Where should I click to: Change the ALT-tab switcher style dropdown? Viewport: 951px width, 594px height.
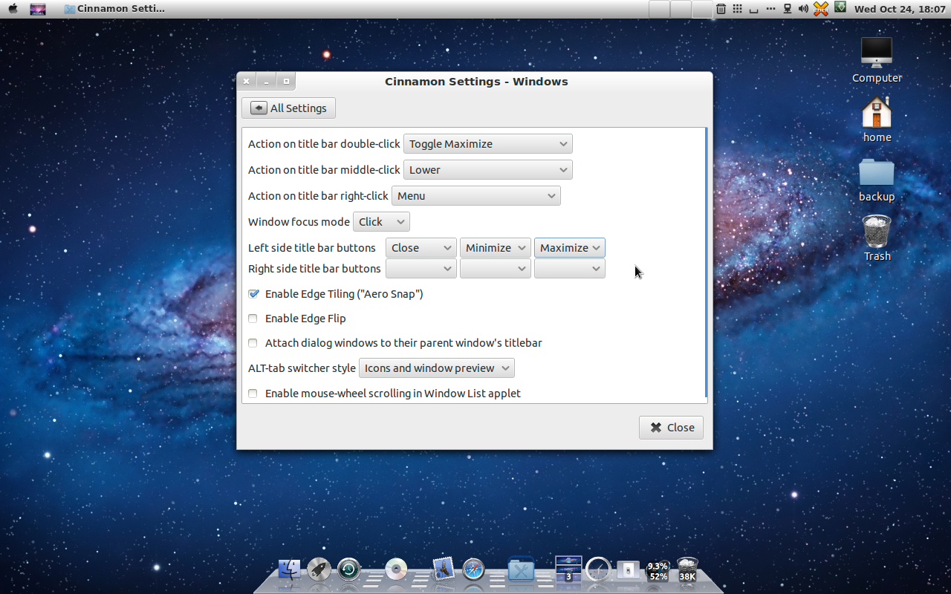point(437,368)
